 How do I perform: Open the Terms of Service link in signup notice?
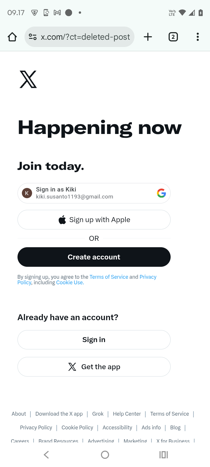tap(109, 277)
